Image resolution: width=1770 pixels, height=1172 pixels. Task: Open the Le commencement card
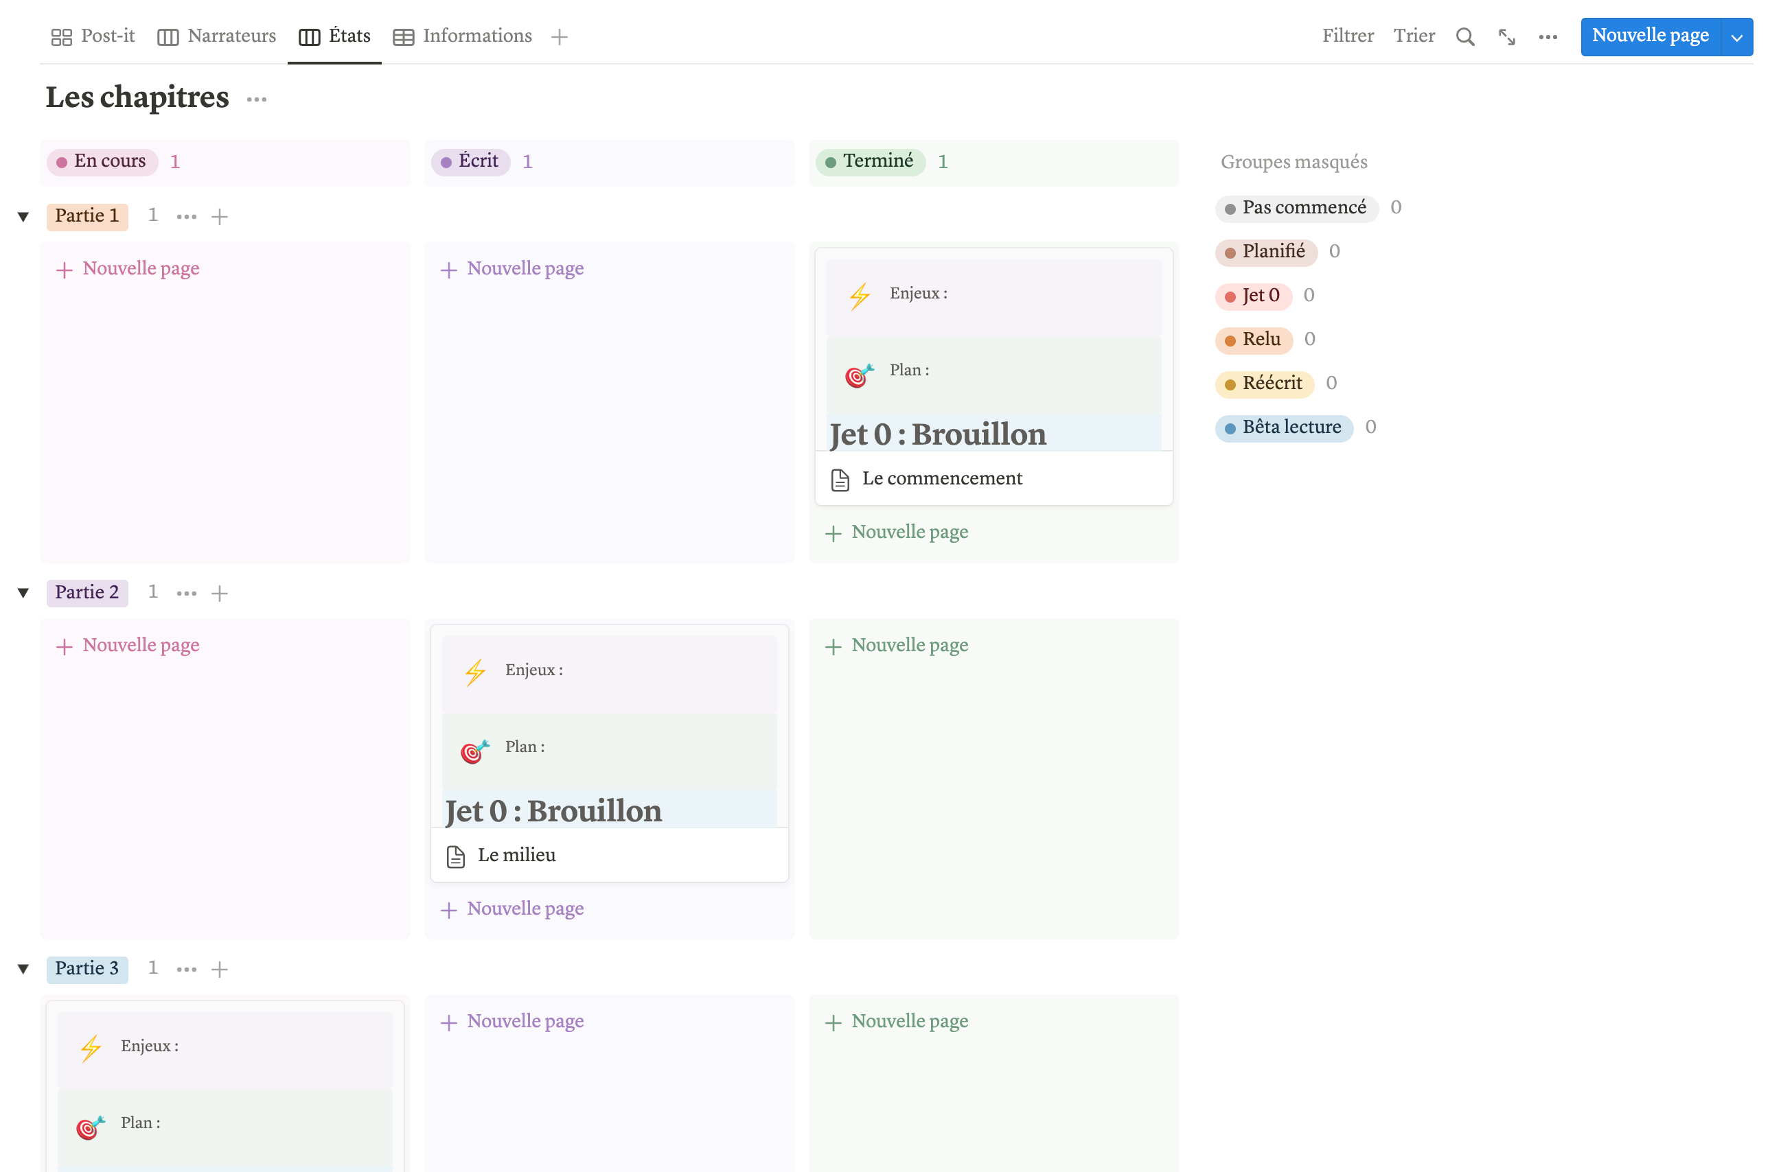coord(941,478)
